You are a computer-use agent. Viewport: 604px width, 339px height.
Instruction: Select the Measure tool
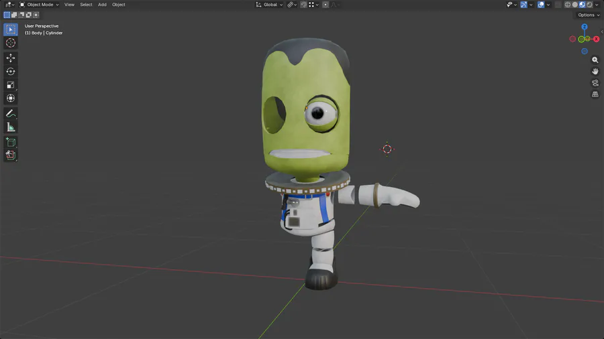coord(10,127)
